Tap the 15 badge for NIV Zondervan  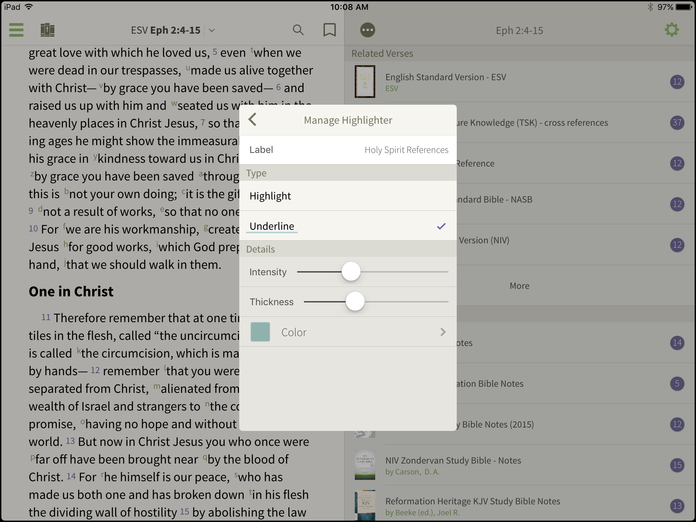[677, 465]
